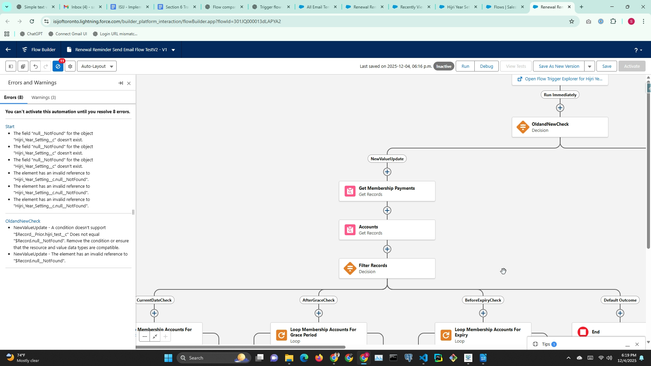Switch to the Warnings (3) tab

[43, 98]
